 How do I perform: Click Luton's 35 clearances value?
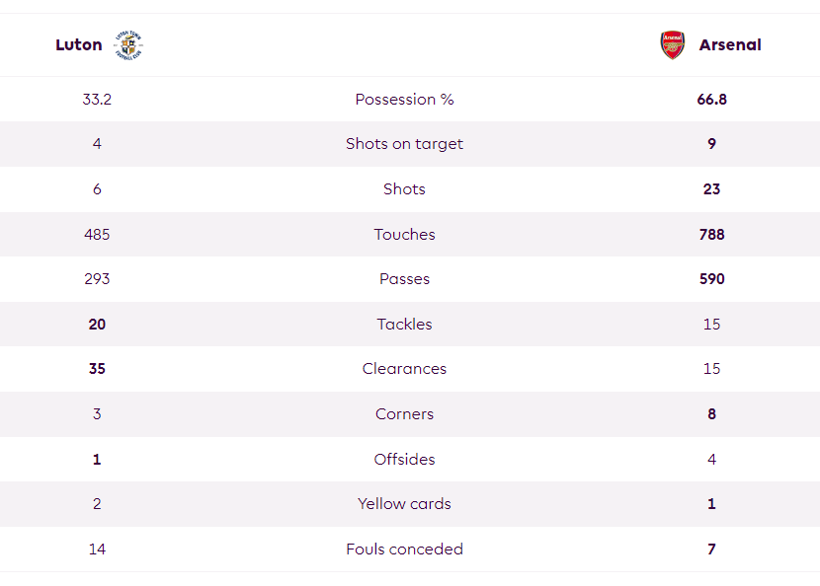click(97, 369)
